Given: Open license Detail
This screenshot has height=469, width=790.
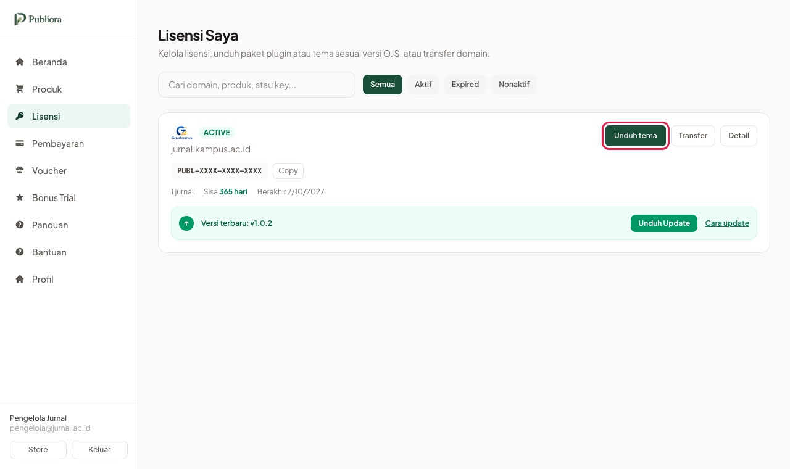Looking at the screenshot, I should pos(739,136).
